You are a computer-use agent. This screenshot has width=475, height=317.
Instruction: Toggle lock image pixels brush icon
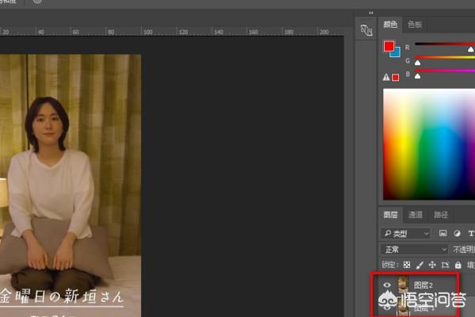420,265
